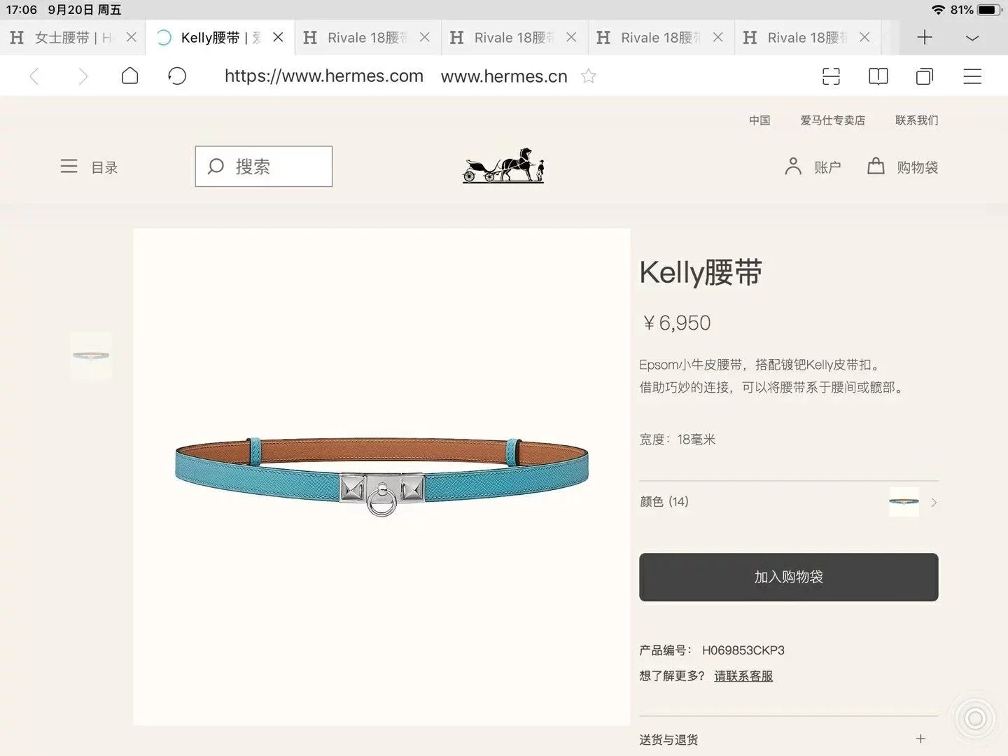This screenshot has height=756, width=1008.
Task: Open the 账户 account page
Action: [813, 167]
